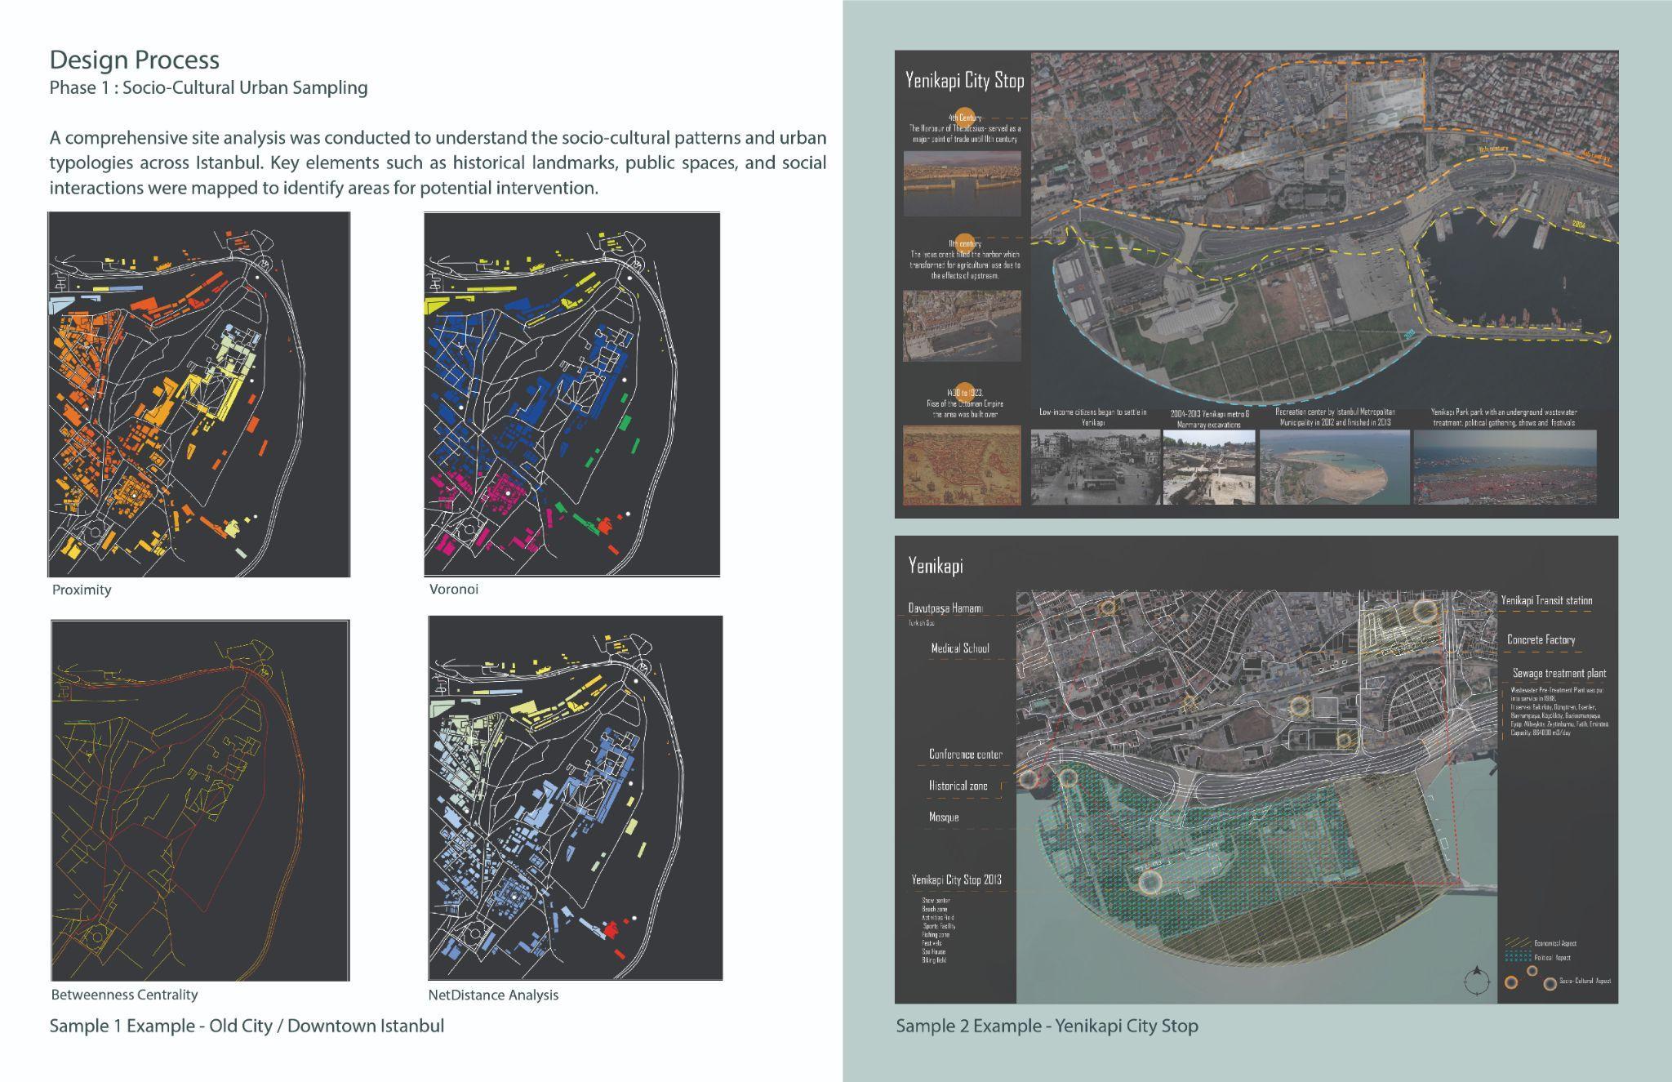Open the Proximity analysis map
This screenshot has height=1082, width=1672.
(x=199, y=394)
